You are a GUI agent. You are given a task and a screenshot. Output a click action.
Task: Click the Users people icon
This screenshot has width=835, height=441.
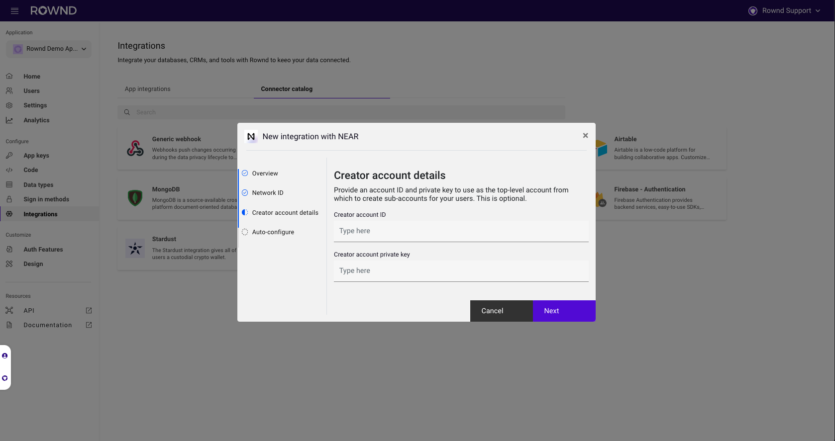tap(9, 91)
